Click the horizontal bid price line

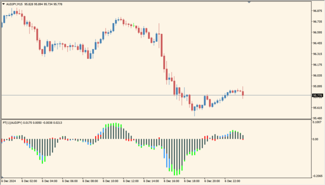tap(127, 95)
